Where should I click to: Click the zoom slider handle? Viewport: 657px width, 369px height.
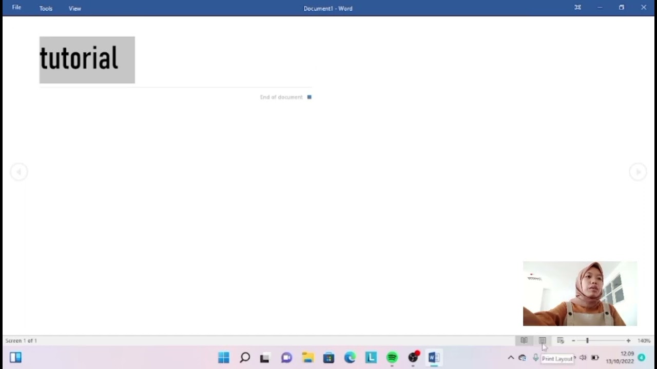tap(587, 340)
